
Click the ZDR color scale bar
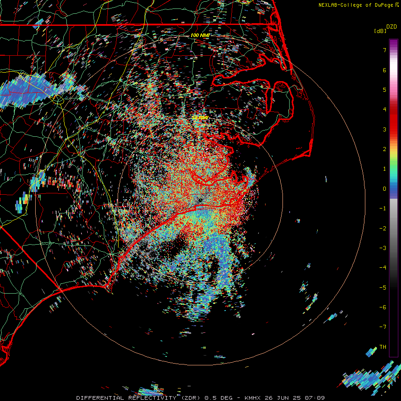tap(393, 198)
